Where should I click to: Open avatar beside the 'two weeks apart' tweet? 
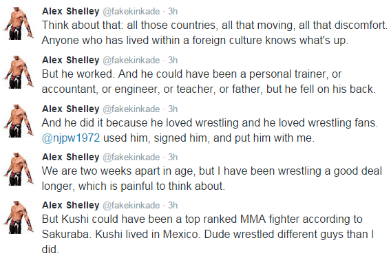click(19, 169)
